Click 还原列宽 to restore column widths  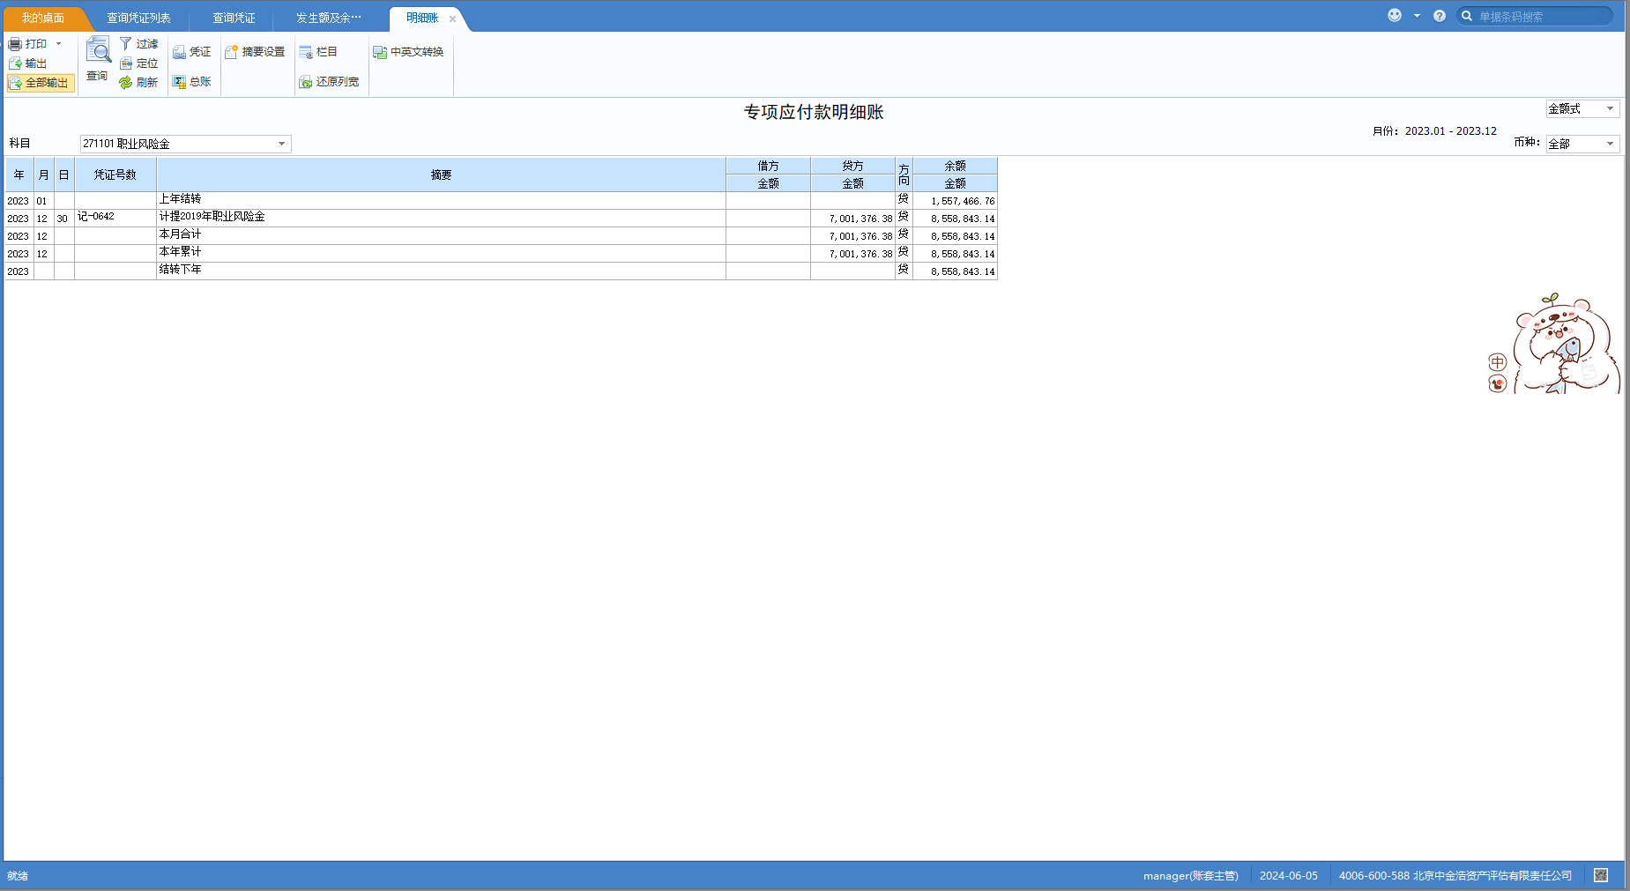[329, 82]
